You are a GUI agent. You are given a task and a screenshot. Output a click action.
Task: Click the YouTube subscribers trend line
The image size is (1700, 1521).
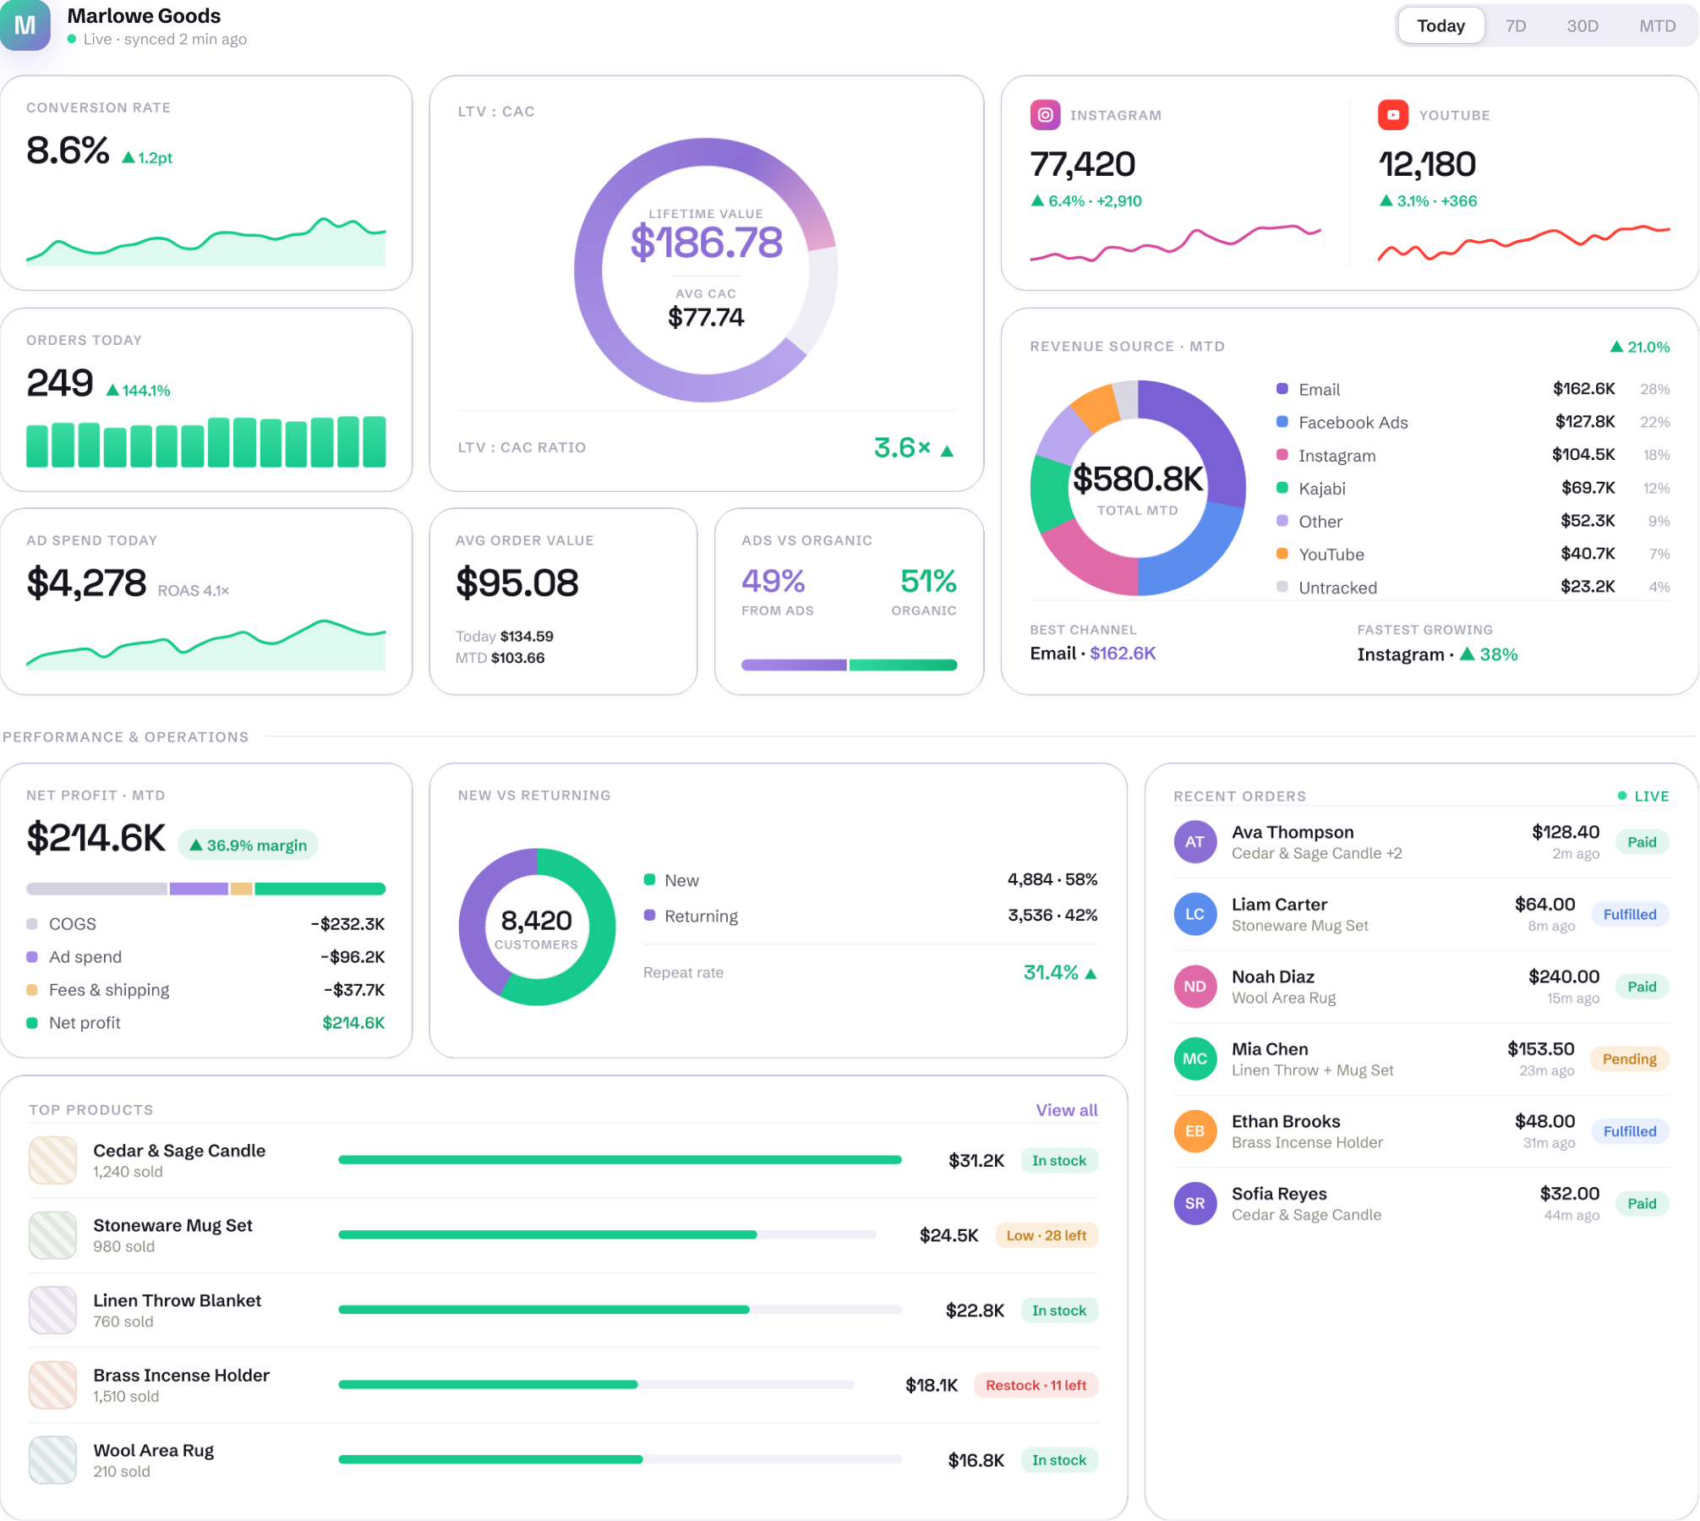coord(1523,243)
